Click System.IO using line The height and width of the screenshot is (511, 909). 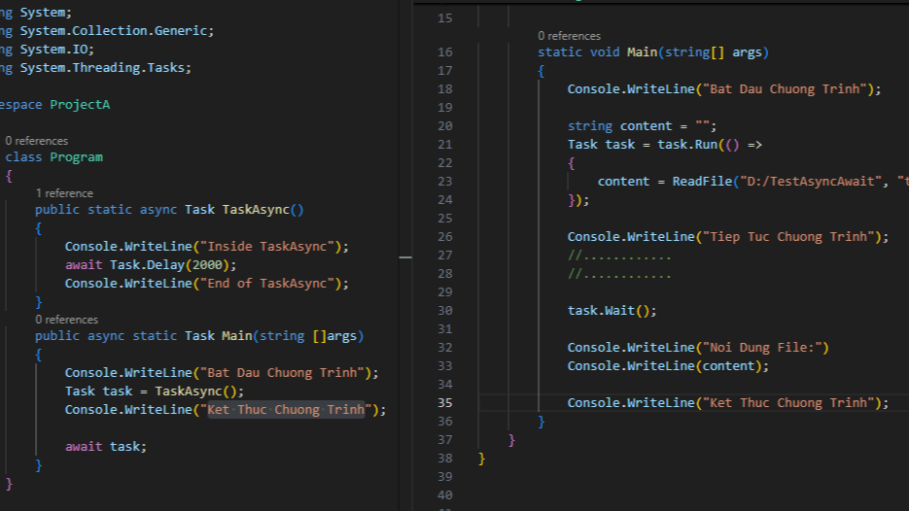click(47, 50)
